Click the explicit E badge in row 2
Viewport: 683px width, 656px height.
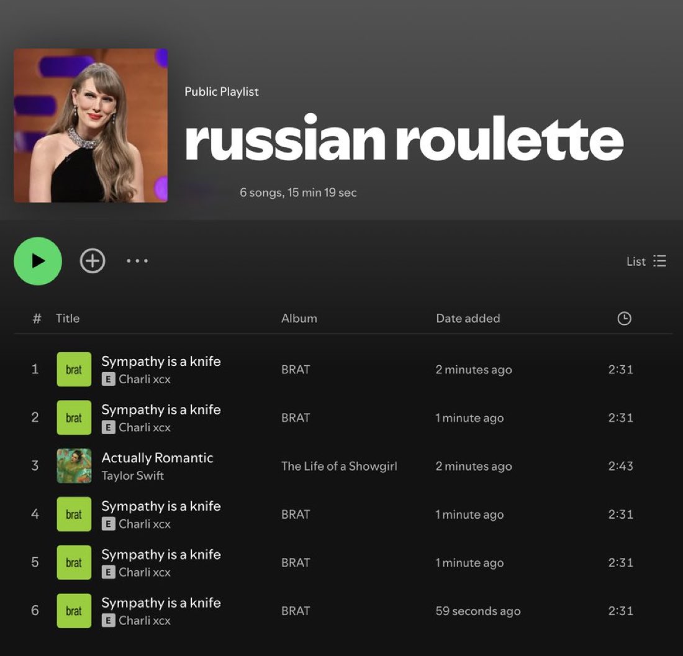(x=108, y=427)
